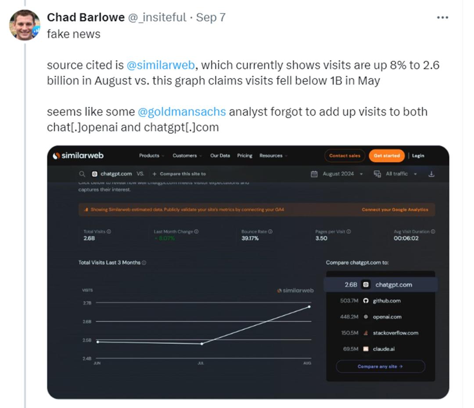
Task: Open the tweet's three-dots more menu
Action: tap(442, 18)
